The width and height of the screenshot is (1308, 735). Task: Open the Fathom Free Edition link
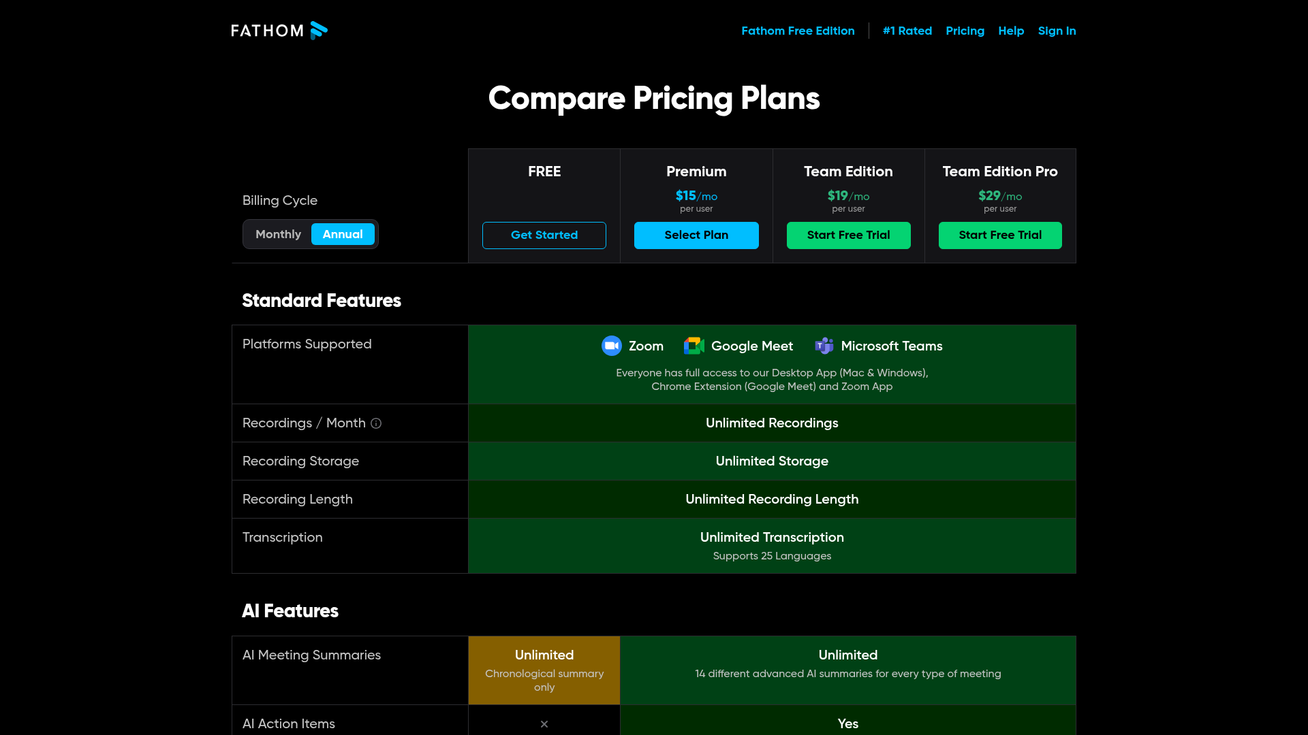point(798,31)
